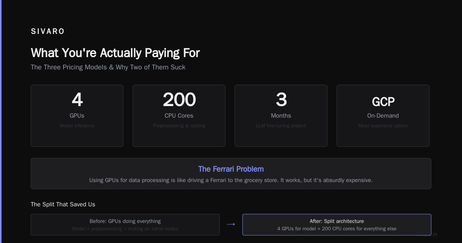Click The Split That Saved Us heading
The width and height of the screenshot is (462, 243).
pyautogui.click(x=63, y=204)
